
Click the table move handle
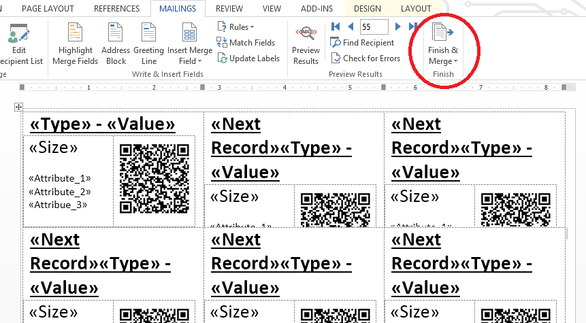pyautogui.click(x=18, y=107)
